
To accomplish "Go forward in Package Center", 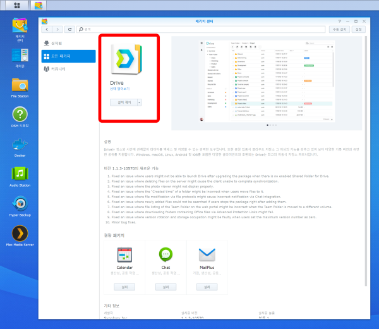I will [57, 29].
